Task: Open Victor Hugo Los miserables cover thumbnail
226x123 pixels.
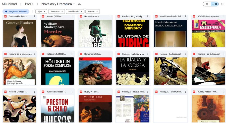Action: pos(95,109)
